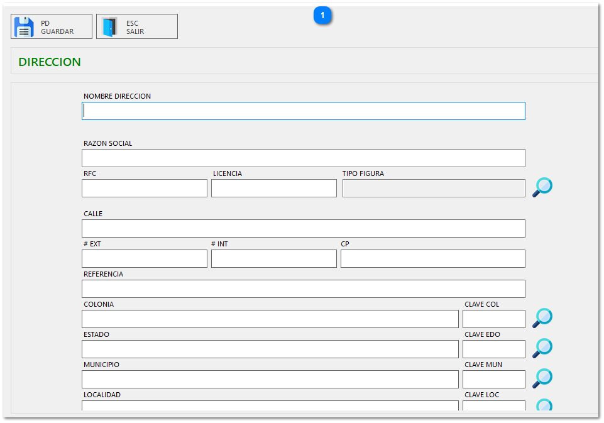The width and height of the screenshot is (604, 423).
Task: Select the Tipo Figura field
Action: (x=434, y=189)
